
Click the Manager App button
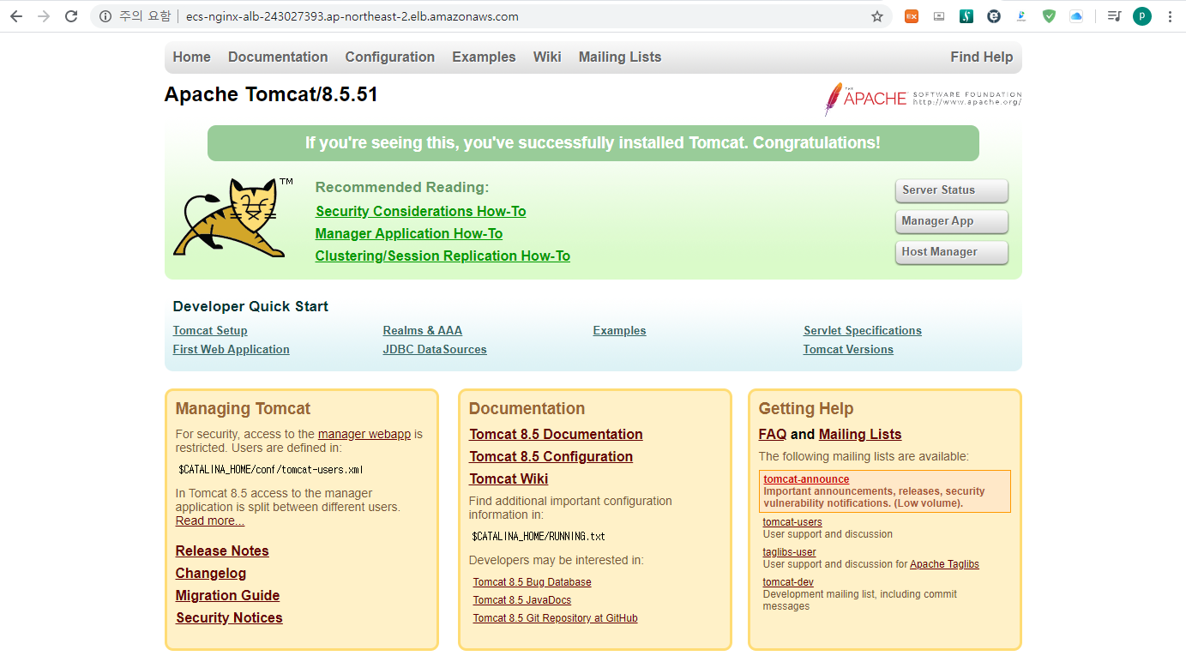[x=951, y=221]
